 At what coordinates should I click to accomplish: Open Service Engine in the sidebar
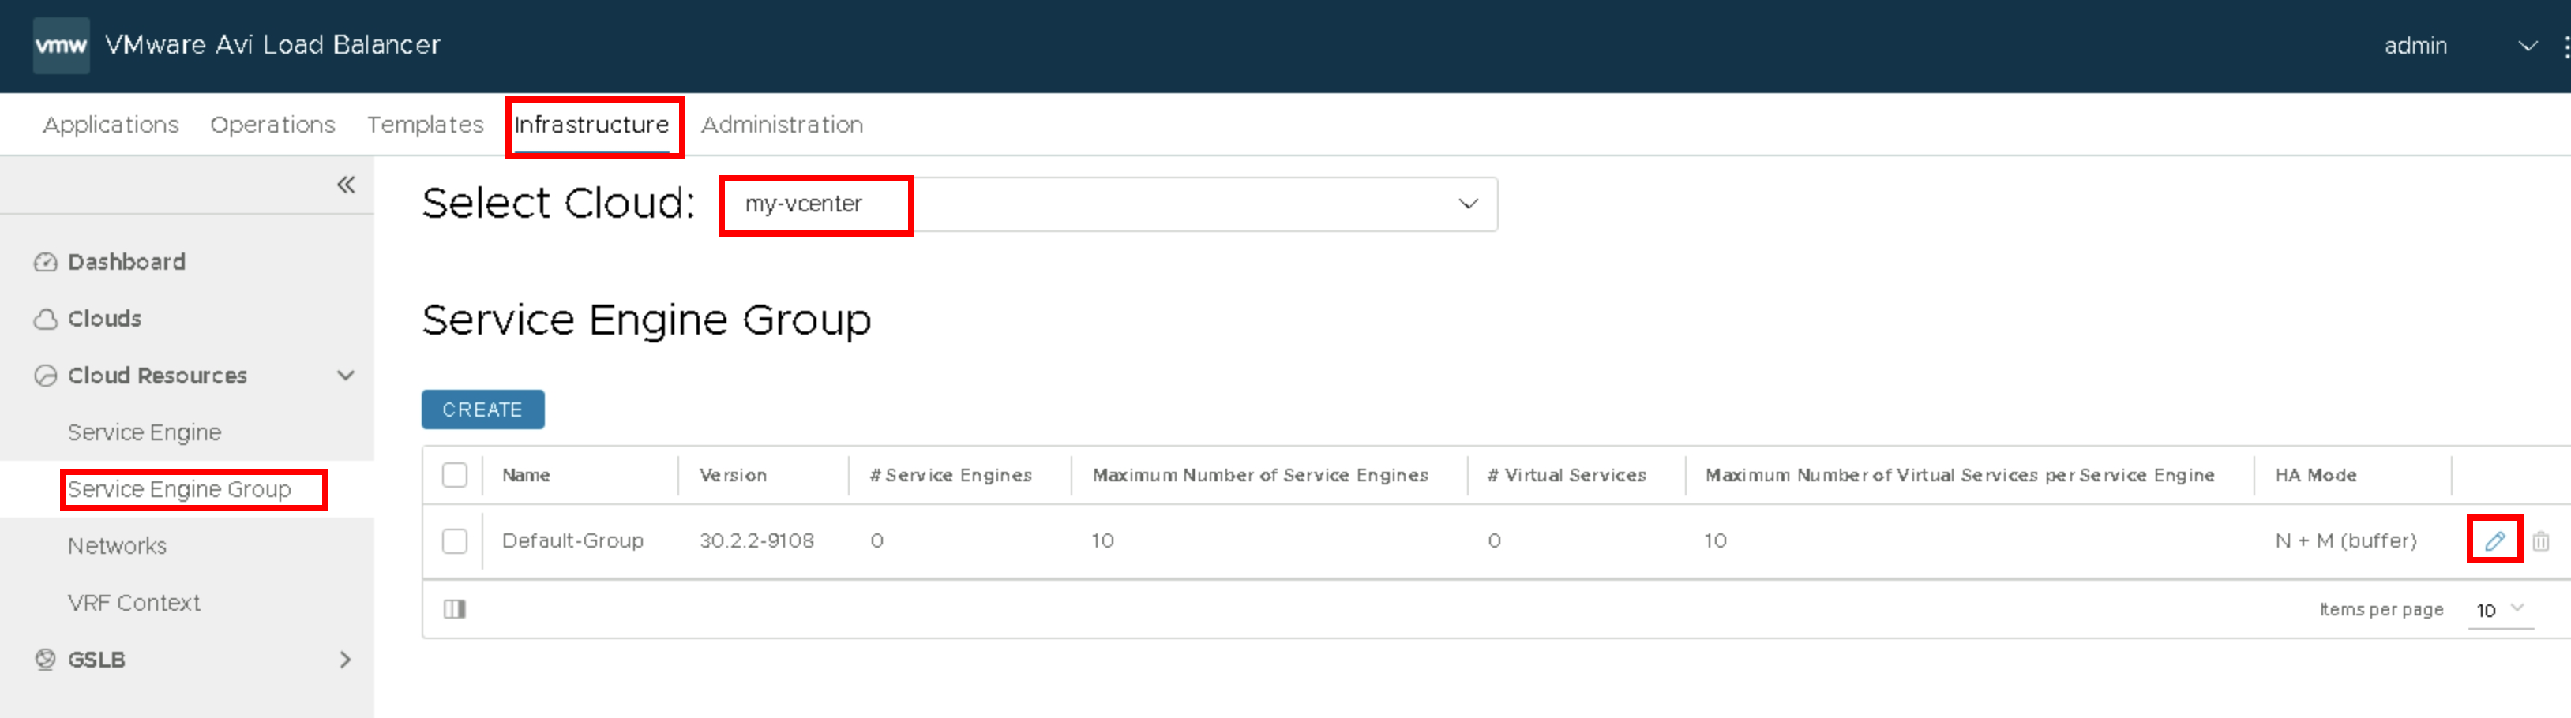145,433
